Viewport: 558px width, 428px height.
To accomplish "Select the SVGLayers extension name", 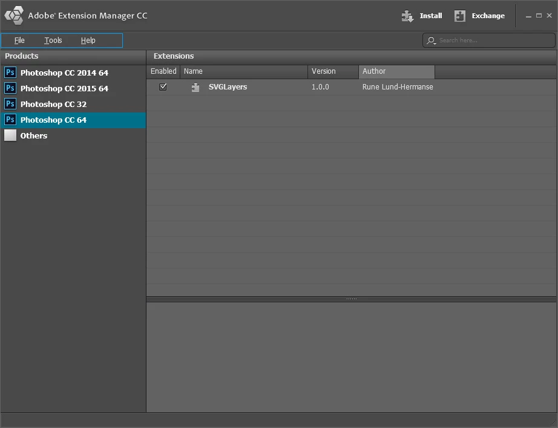I will [x=228, y=86].
